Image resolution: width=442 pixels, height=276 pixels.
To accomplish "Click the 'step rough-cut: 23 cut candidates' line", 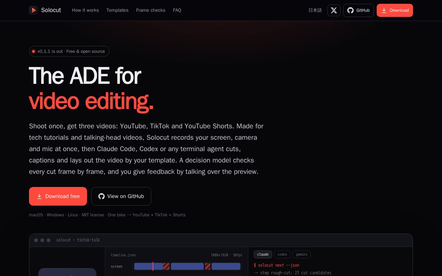I will pos(293,273).
